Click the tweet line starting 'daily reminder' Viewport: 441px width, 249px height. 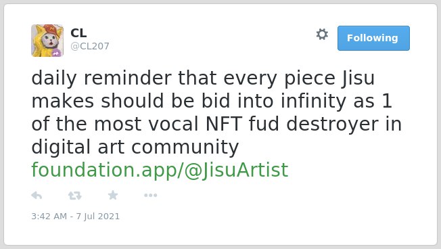pyautogui.click(x=203, y=78)
